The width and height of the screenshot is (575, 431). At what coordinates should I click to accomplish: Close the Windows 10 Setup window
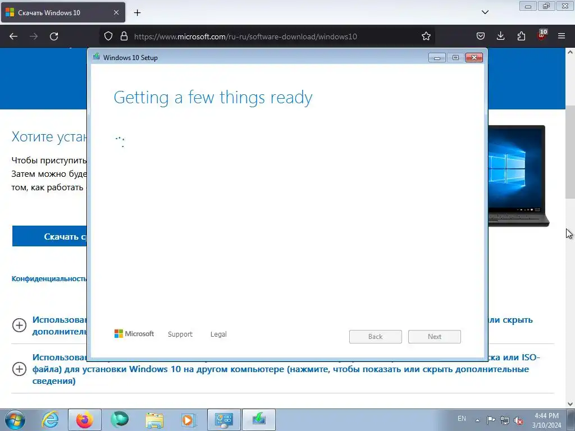click(x=474, y=58)
